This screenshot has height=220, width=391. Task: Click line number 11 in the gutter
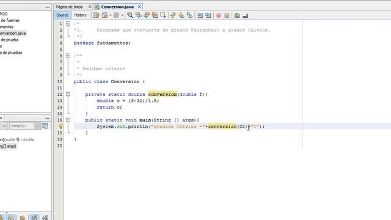pyautogui.click(x=59, y=88)
